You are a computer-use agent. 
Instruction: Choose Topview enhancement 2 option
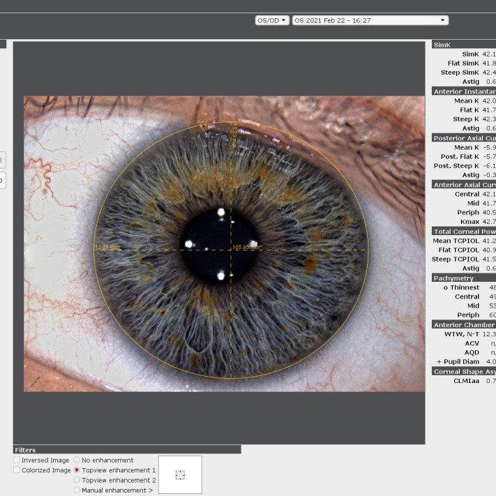click(x=77, y=480)
